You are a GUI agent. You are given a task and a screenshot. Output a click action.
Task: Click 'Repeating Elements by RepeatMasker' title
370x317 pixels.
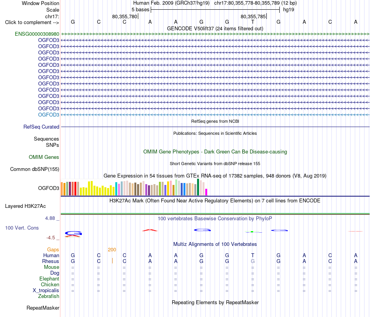coord(215,302)
